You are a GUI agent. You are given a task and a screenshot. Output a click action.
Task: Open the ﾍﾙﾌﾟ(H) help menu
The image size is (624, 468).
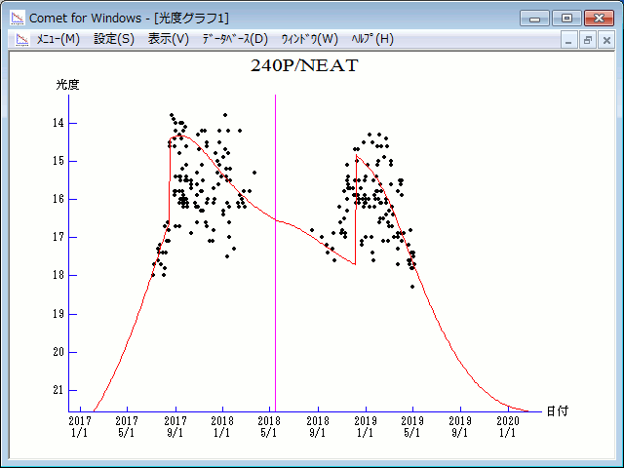pos(371,39)
